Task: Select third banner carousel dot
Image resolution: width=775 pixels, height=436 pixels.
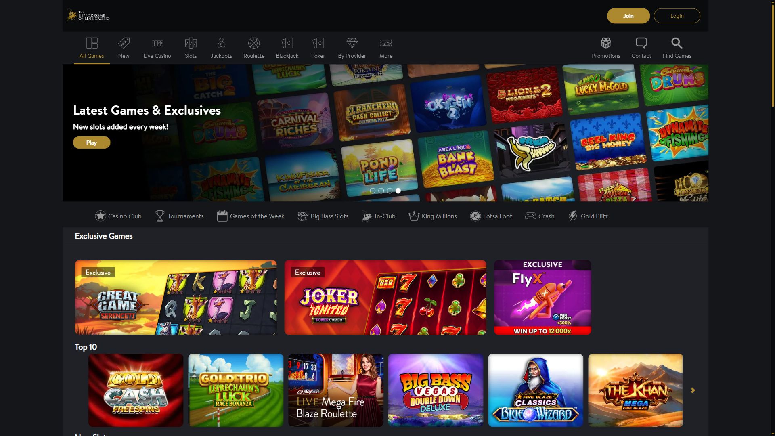Action: click(x=390, y=191)
